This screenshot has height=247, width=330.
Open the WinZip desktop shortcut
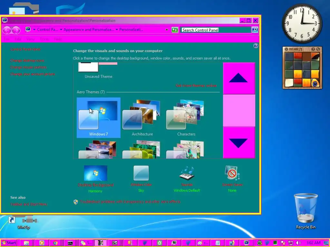click(23, 223)
